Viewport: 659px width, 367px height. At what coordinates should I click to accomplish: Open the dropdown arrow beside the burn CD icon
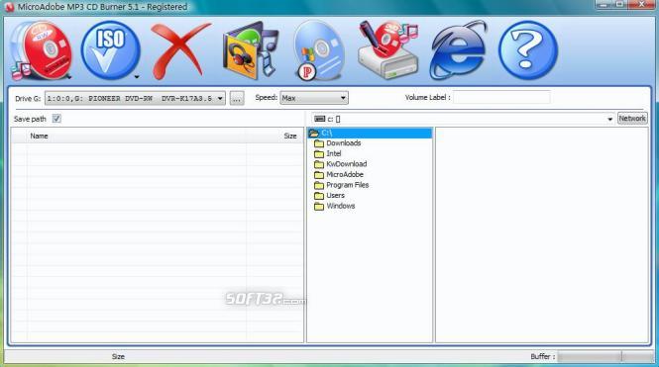(69, 77)
